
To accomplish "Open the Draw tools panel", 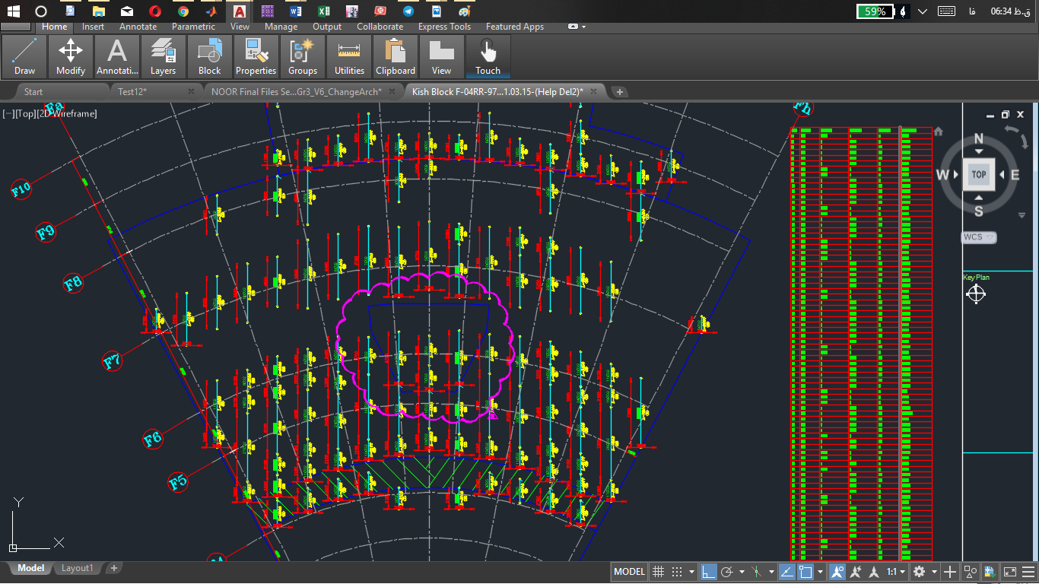I will (24, 56).
